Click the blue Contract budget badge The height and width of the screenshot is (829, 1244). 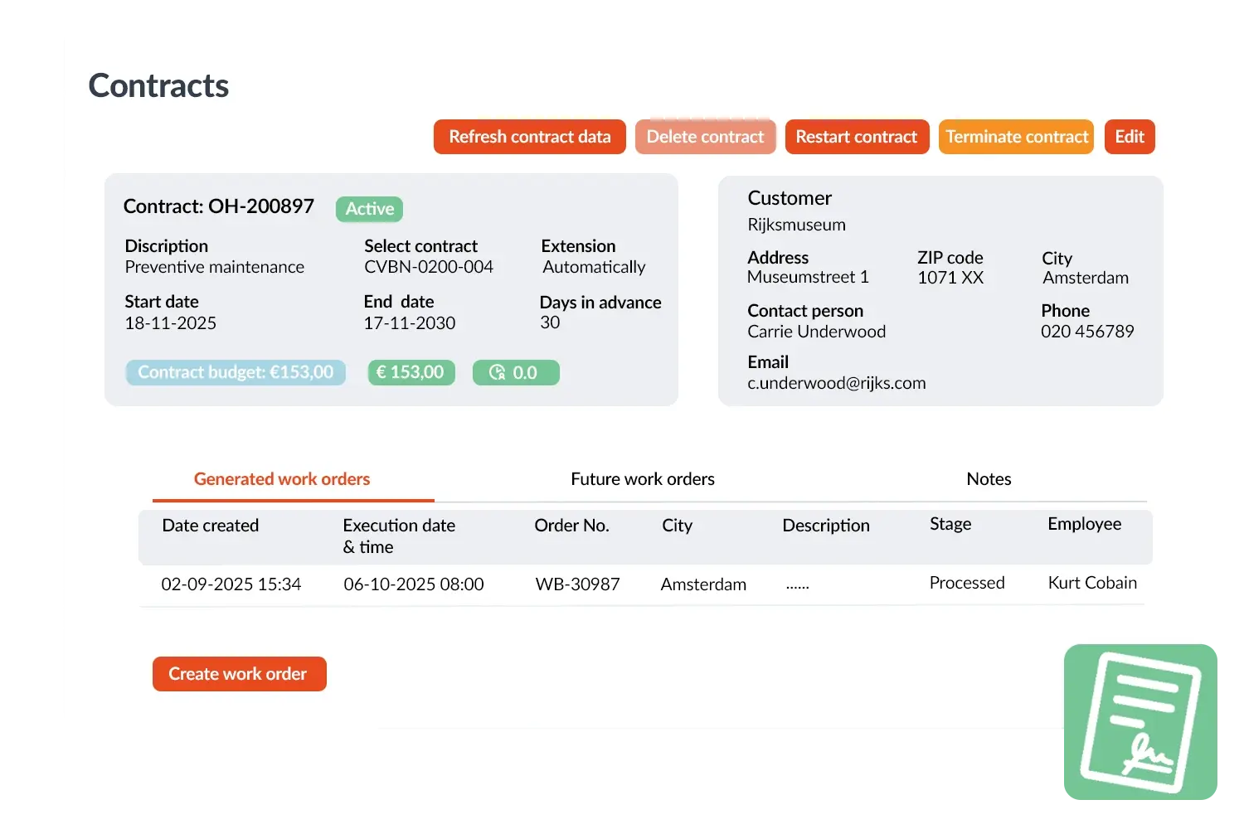(x=236, y=372)
